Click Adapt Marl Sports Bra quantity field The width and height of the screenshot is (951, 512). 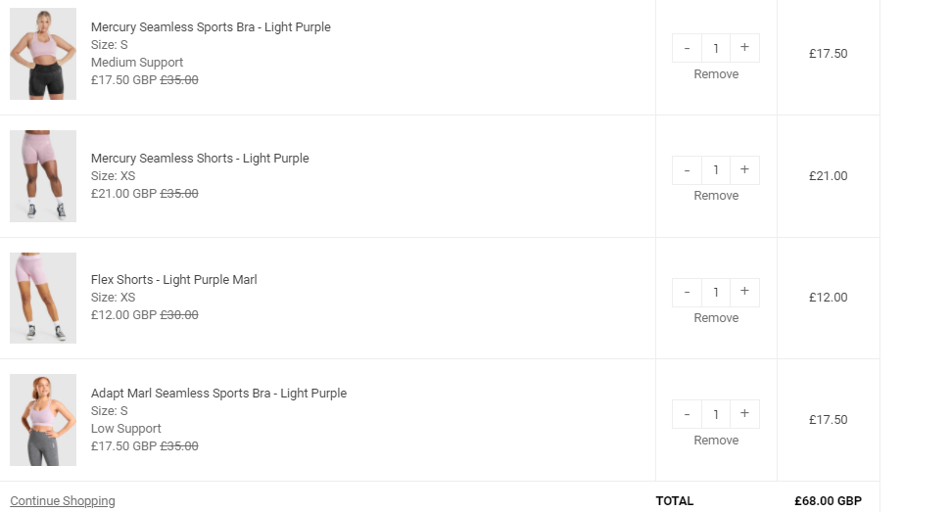tap(716, 414)
